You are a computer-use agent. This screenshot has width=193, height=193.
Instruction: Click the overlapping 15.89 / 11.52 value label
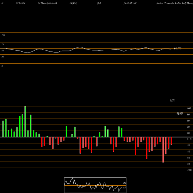tap(179, 113)
